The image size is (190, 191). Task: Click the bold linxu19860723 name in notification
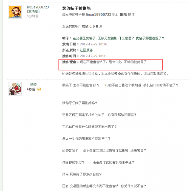point(99,14)
